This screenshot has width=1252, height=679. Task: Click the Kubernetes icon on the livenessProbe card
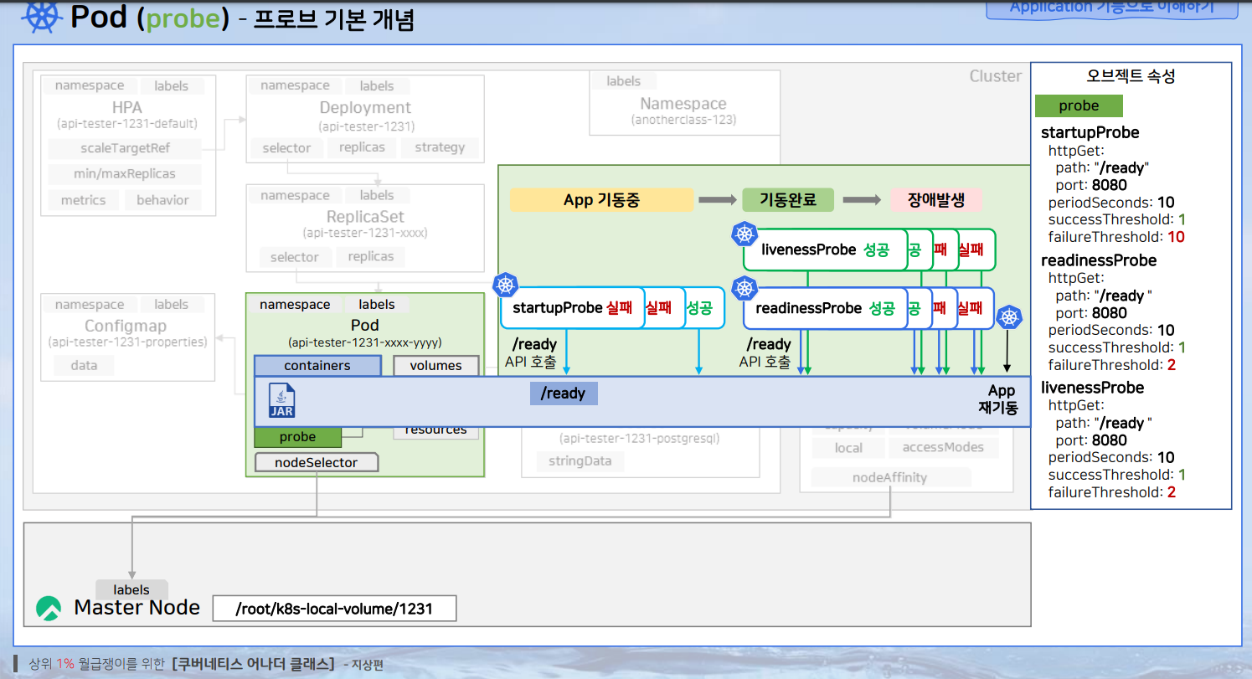click(x=744, y=234)
